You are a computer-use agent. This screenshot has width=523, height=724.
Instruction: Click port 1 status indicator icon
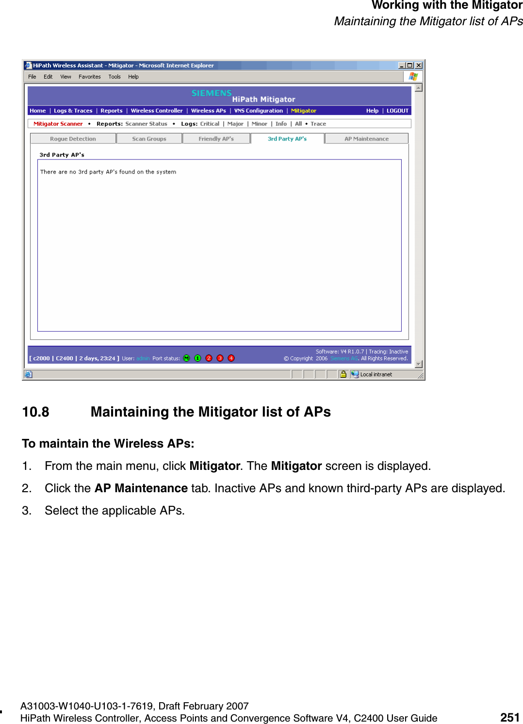click(197, 358)
